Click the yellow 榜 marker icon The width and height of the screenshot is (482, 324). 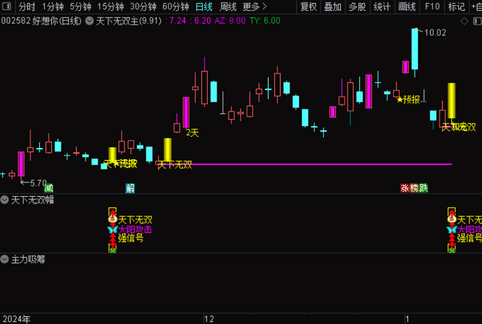pyautogui.click(x=414, y=188)
